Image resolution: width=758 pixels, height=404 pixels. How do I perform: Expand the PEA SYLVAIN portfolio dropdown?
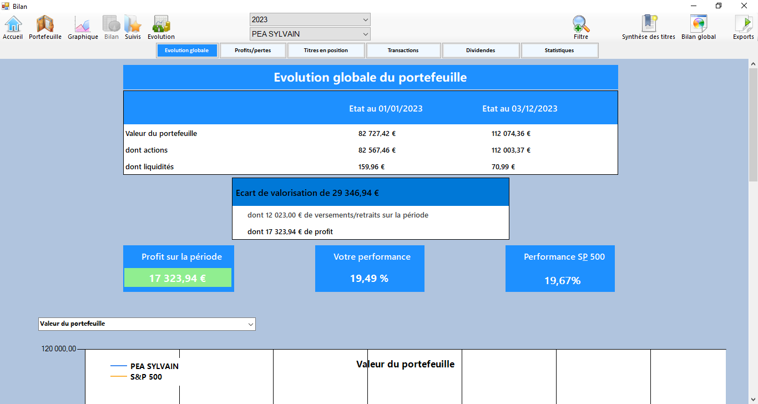310,34
